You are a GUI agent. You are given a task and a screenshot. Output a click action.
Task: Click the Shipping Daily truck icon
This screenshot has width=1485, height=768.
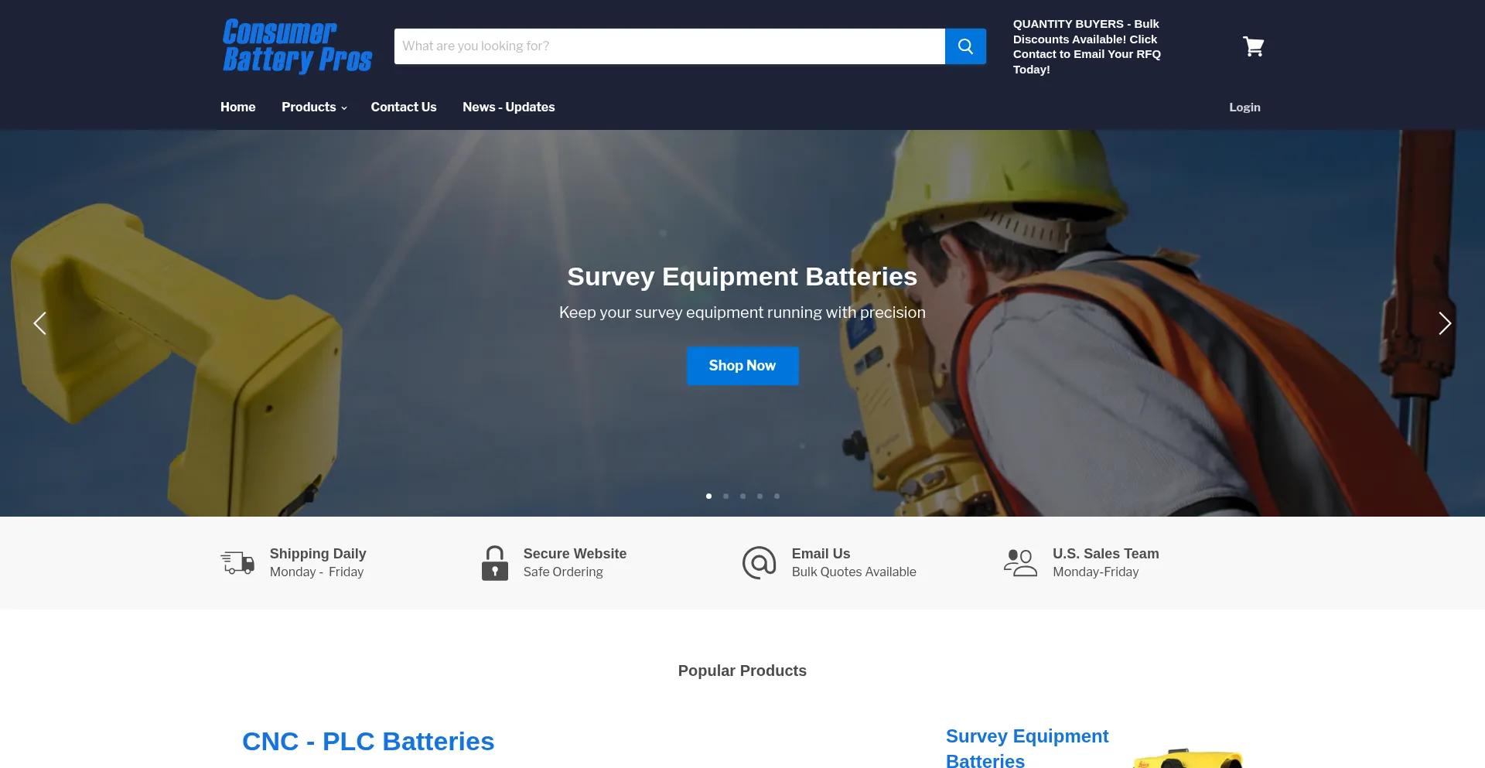pos(237,562)
